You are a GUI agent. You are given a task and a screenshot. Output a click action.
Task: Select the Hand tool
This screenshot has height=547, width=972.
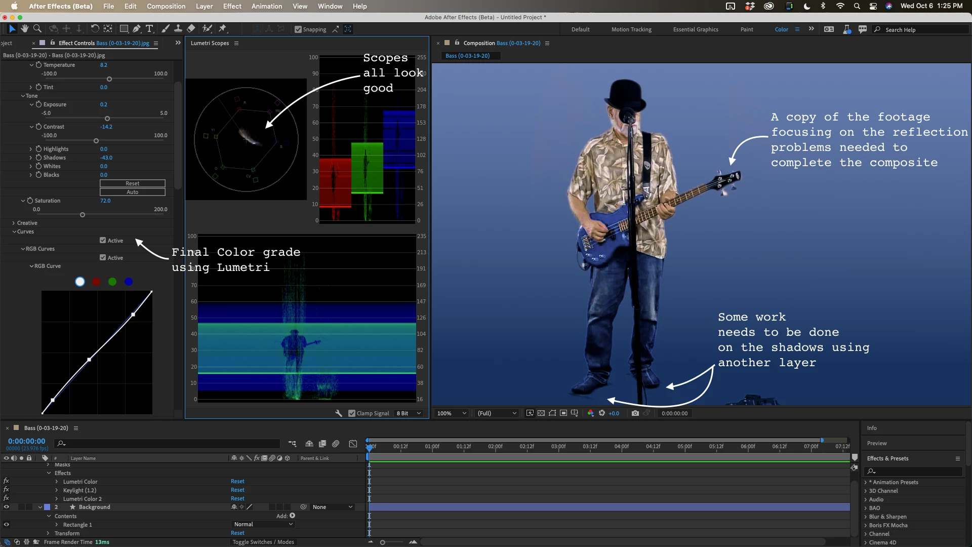click(x=24, y=29)
